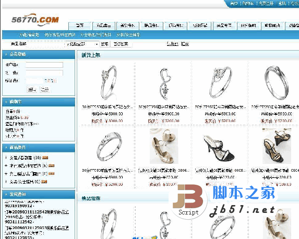Open the beige peep-toe heels thumbnail in 新货上架
This screenshot has height=239, width=299.
point(164,146)
